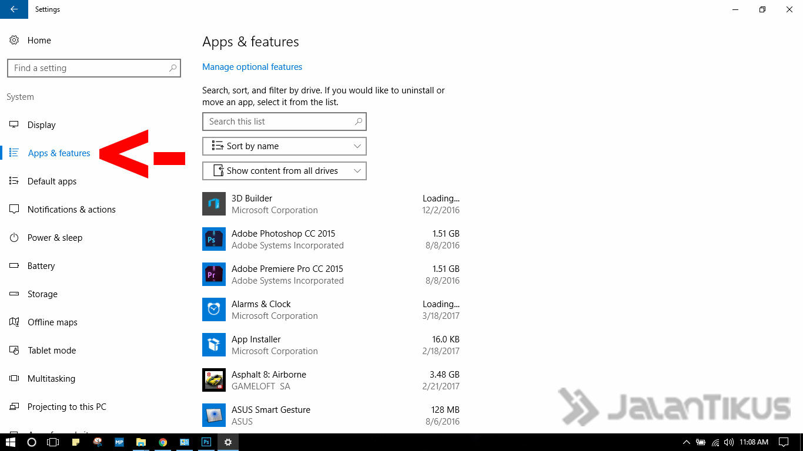
Task: Click the Home label in sidebar
Action: [39, 41]
